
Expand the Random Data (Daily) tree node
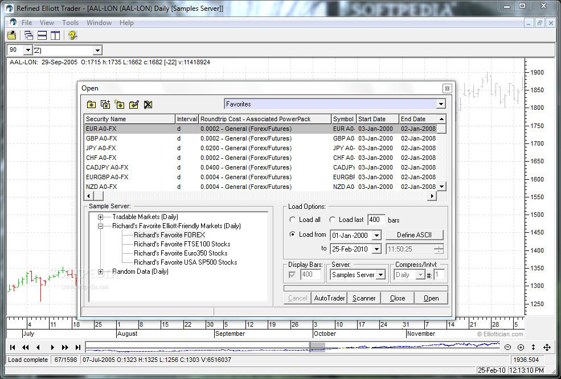click(x=101, y=271)
